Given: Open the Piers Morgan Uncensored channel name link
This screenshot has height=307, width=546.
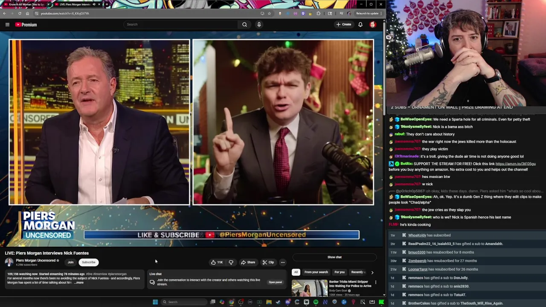Looking at the screenshot, I should (36, 261).
